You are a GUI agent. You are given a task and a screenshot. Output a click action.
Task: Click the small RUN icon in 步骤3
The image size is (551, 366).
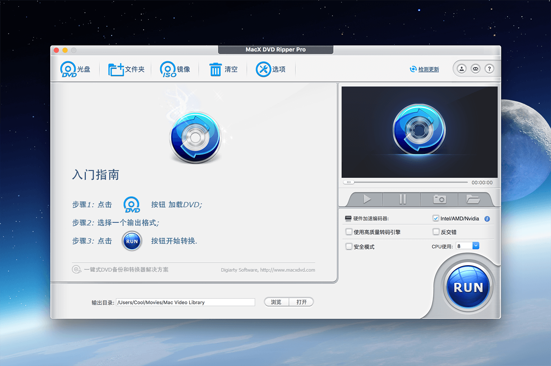point(132,241)
